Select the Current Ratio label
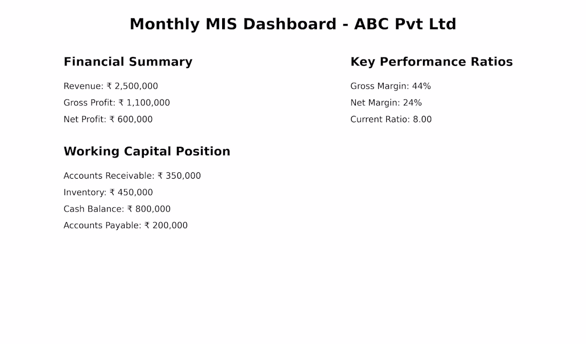The image size is (586, 344). [x=379, y=119]
